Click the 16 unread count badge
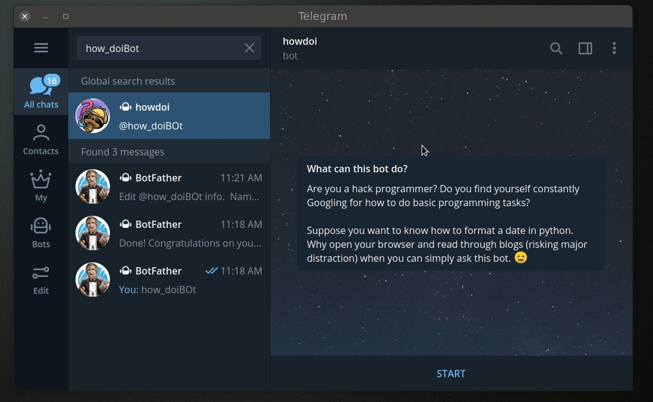Screen dimensions: 653x402 51,80
